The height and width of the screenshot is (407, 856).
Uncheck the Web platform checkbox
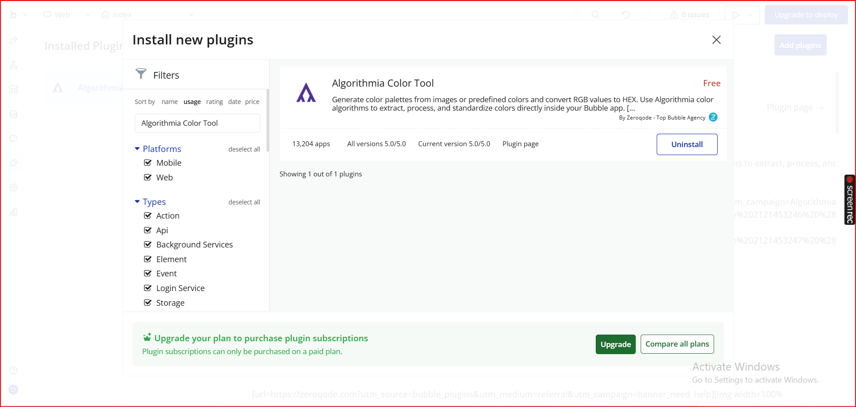[148, 178]
